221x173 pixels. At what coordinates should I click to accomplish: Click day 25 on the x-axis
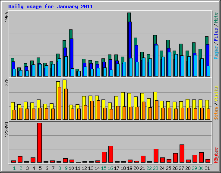click(x=168, y=168)
